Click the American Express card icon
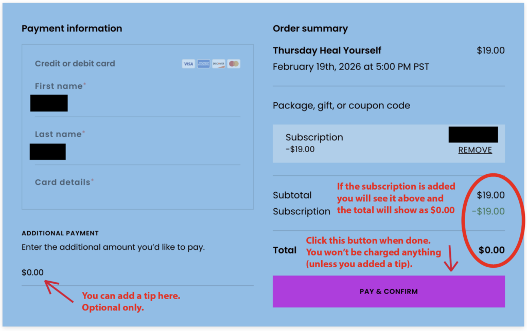This screenshot has width=527, height=331. [x=203, y=64]
